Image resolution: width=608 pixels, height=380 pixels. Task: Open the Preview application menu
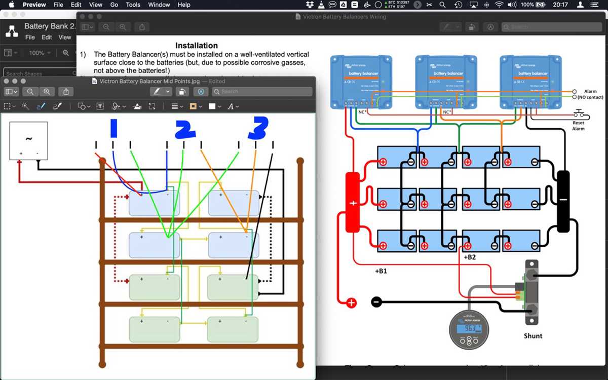[34, 5]
